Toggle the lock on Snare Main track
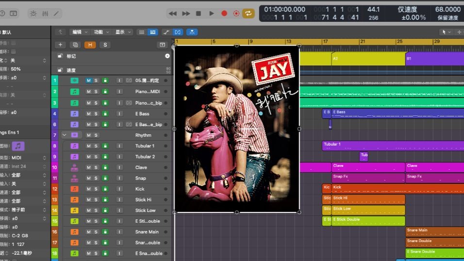This screenshot has width=464, height=261. (x=105, y=232)
